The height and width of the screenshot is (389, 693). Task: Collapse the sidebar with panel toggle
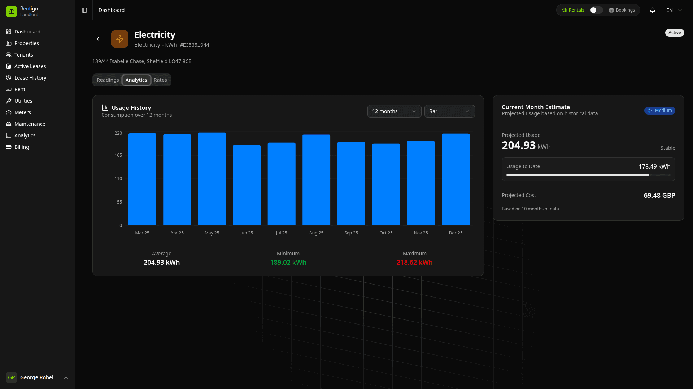84,10
